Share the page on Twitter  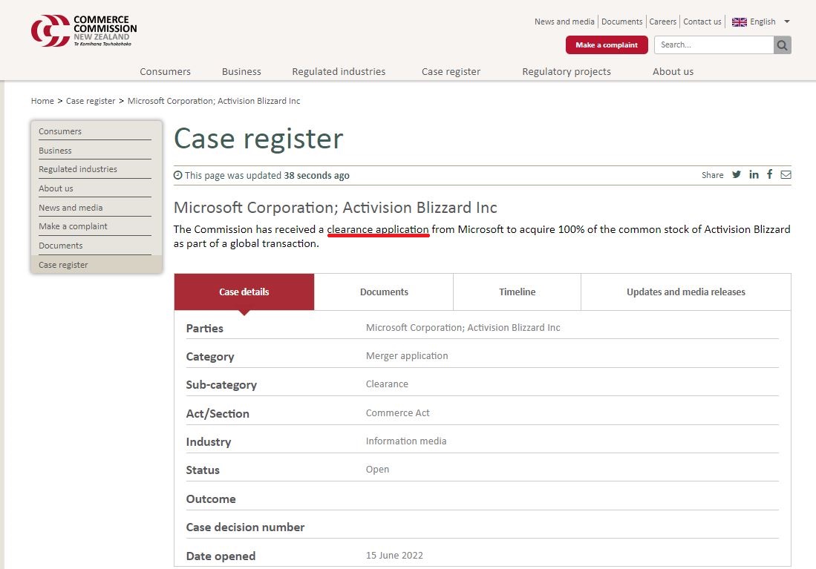click(737, 175)
